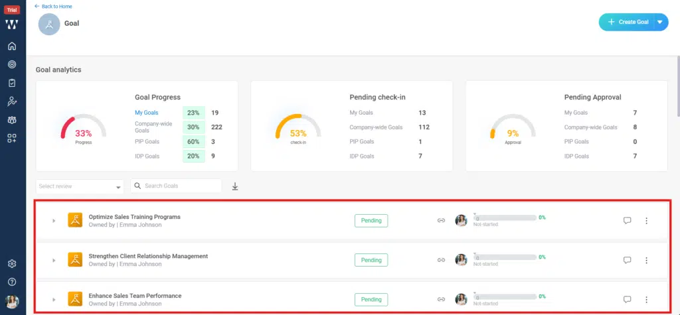Click goal icon of Enhance Sales Team Performance
Viewport: 680px width, 315px height.
tap(75, 299)
